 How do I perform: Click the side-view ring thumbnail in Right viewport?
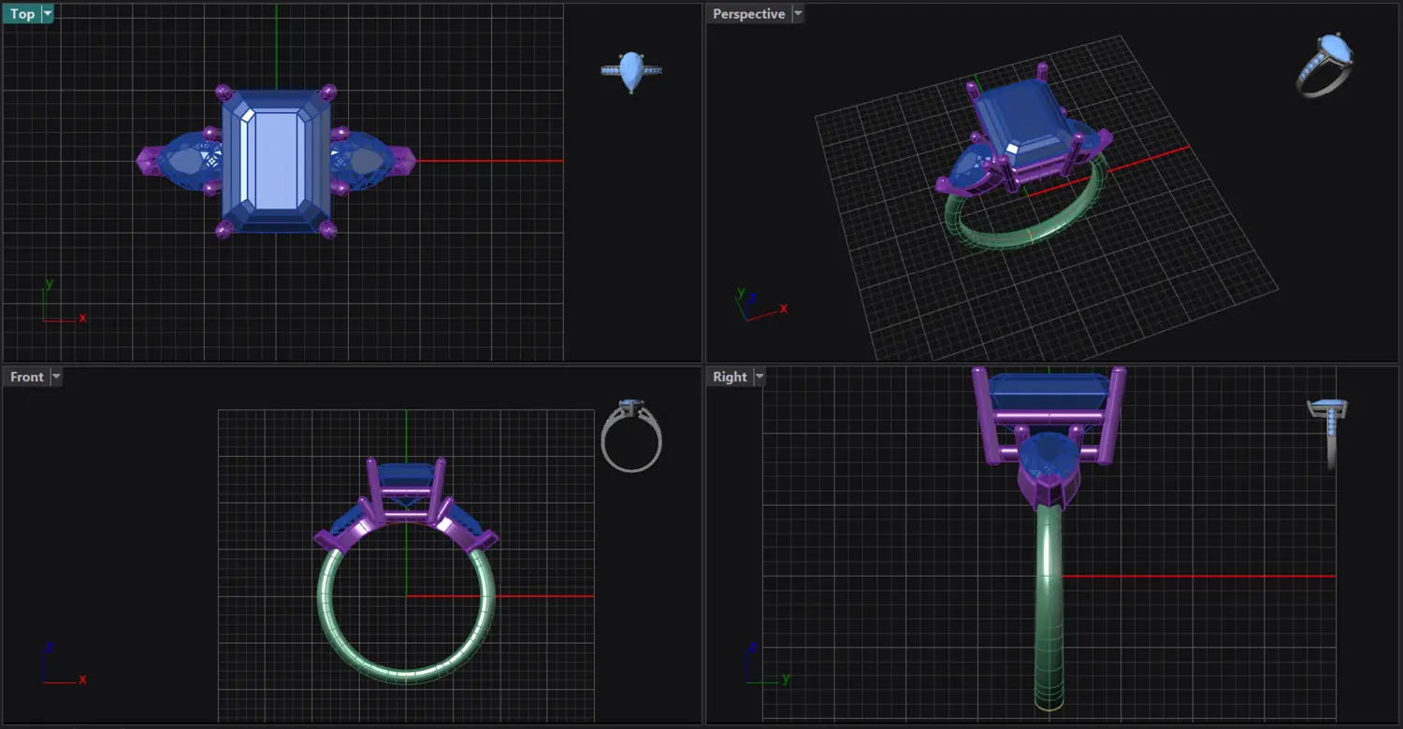pos(1328,433)
